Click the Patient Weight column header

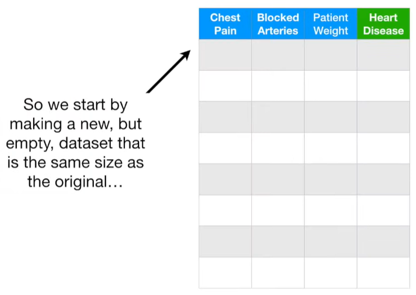click(x=330, y=24)
